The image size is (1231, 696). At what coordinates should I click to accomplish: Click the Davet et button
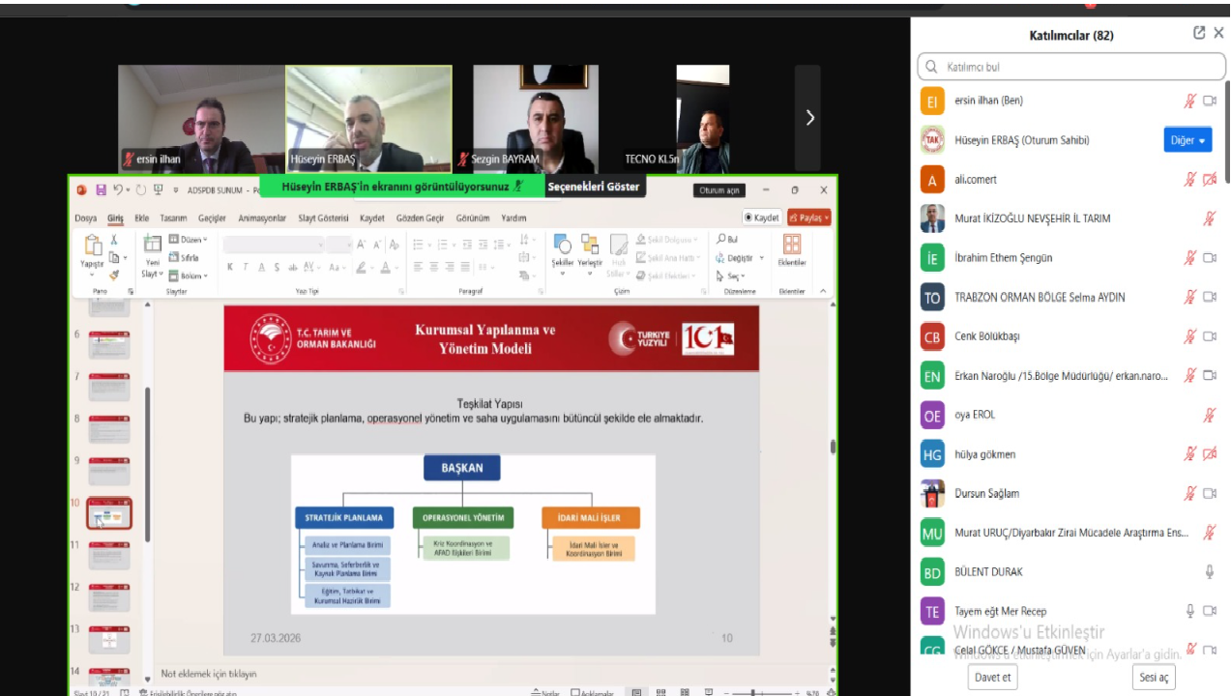992,677
